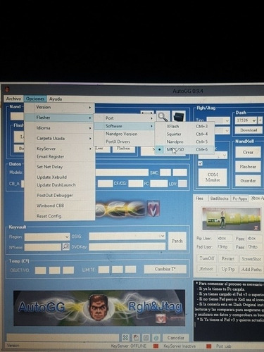
Task: Click the Add Paths button
Action: [251, 270]
